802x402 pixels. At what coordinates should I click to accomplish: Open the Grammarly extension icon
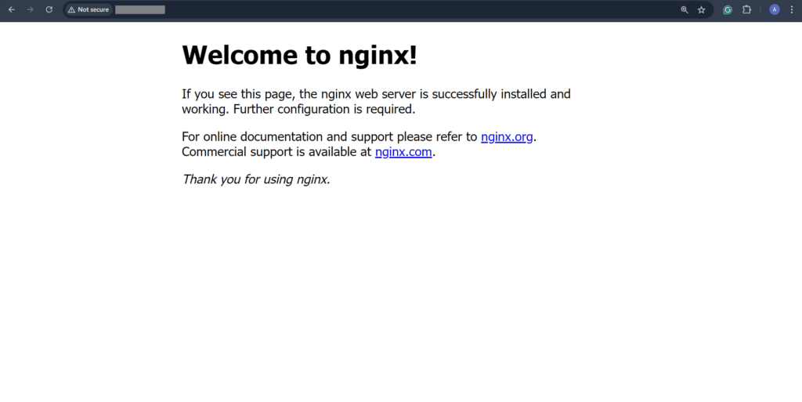coord(728,9)
